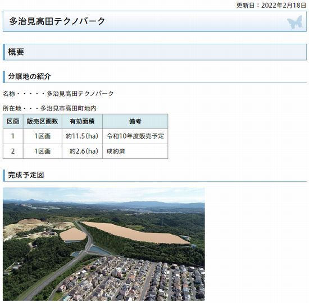
Task: Click the 成約済 cell
Action: (135, 151)
